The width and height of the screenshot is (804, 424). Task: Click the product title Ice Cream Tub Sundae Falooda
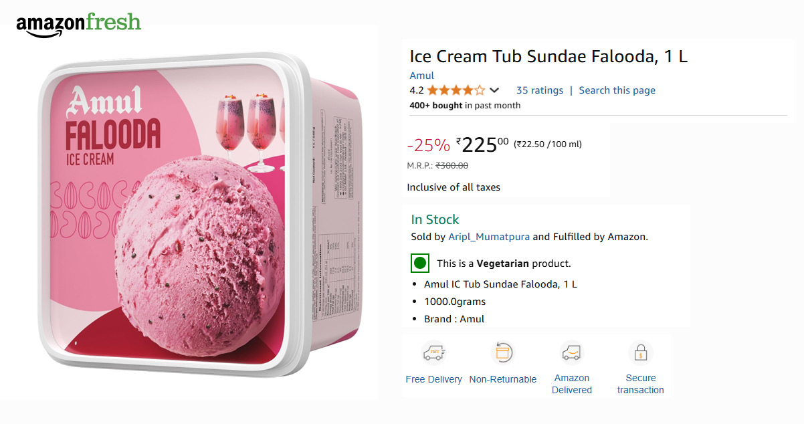click(x=548, y=57)
